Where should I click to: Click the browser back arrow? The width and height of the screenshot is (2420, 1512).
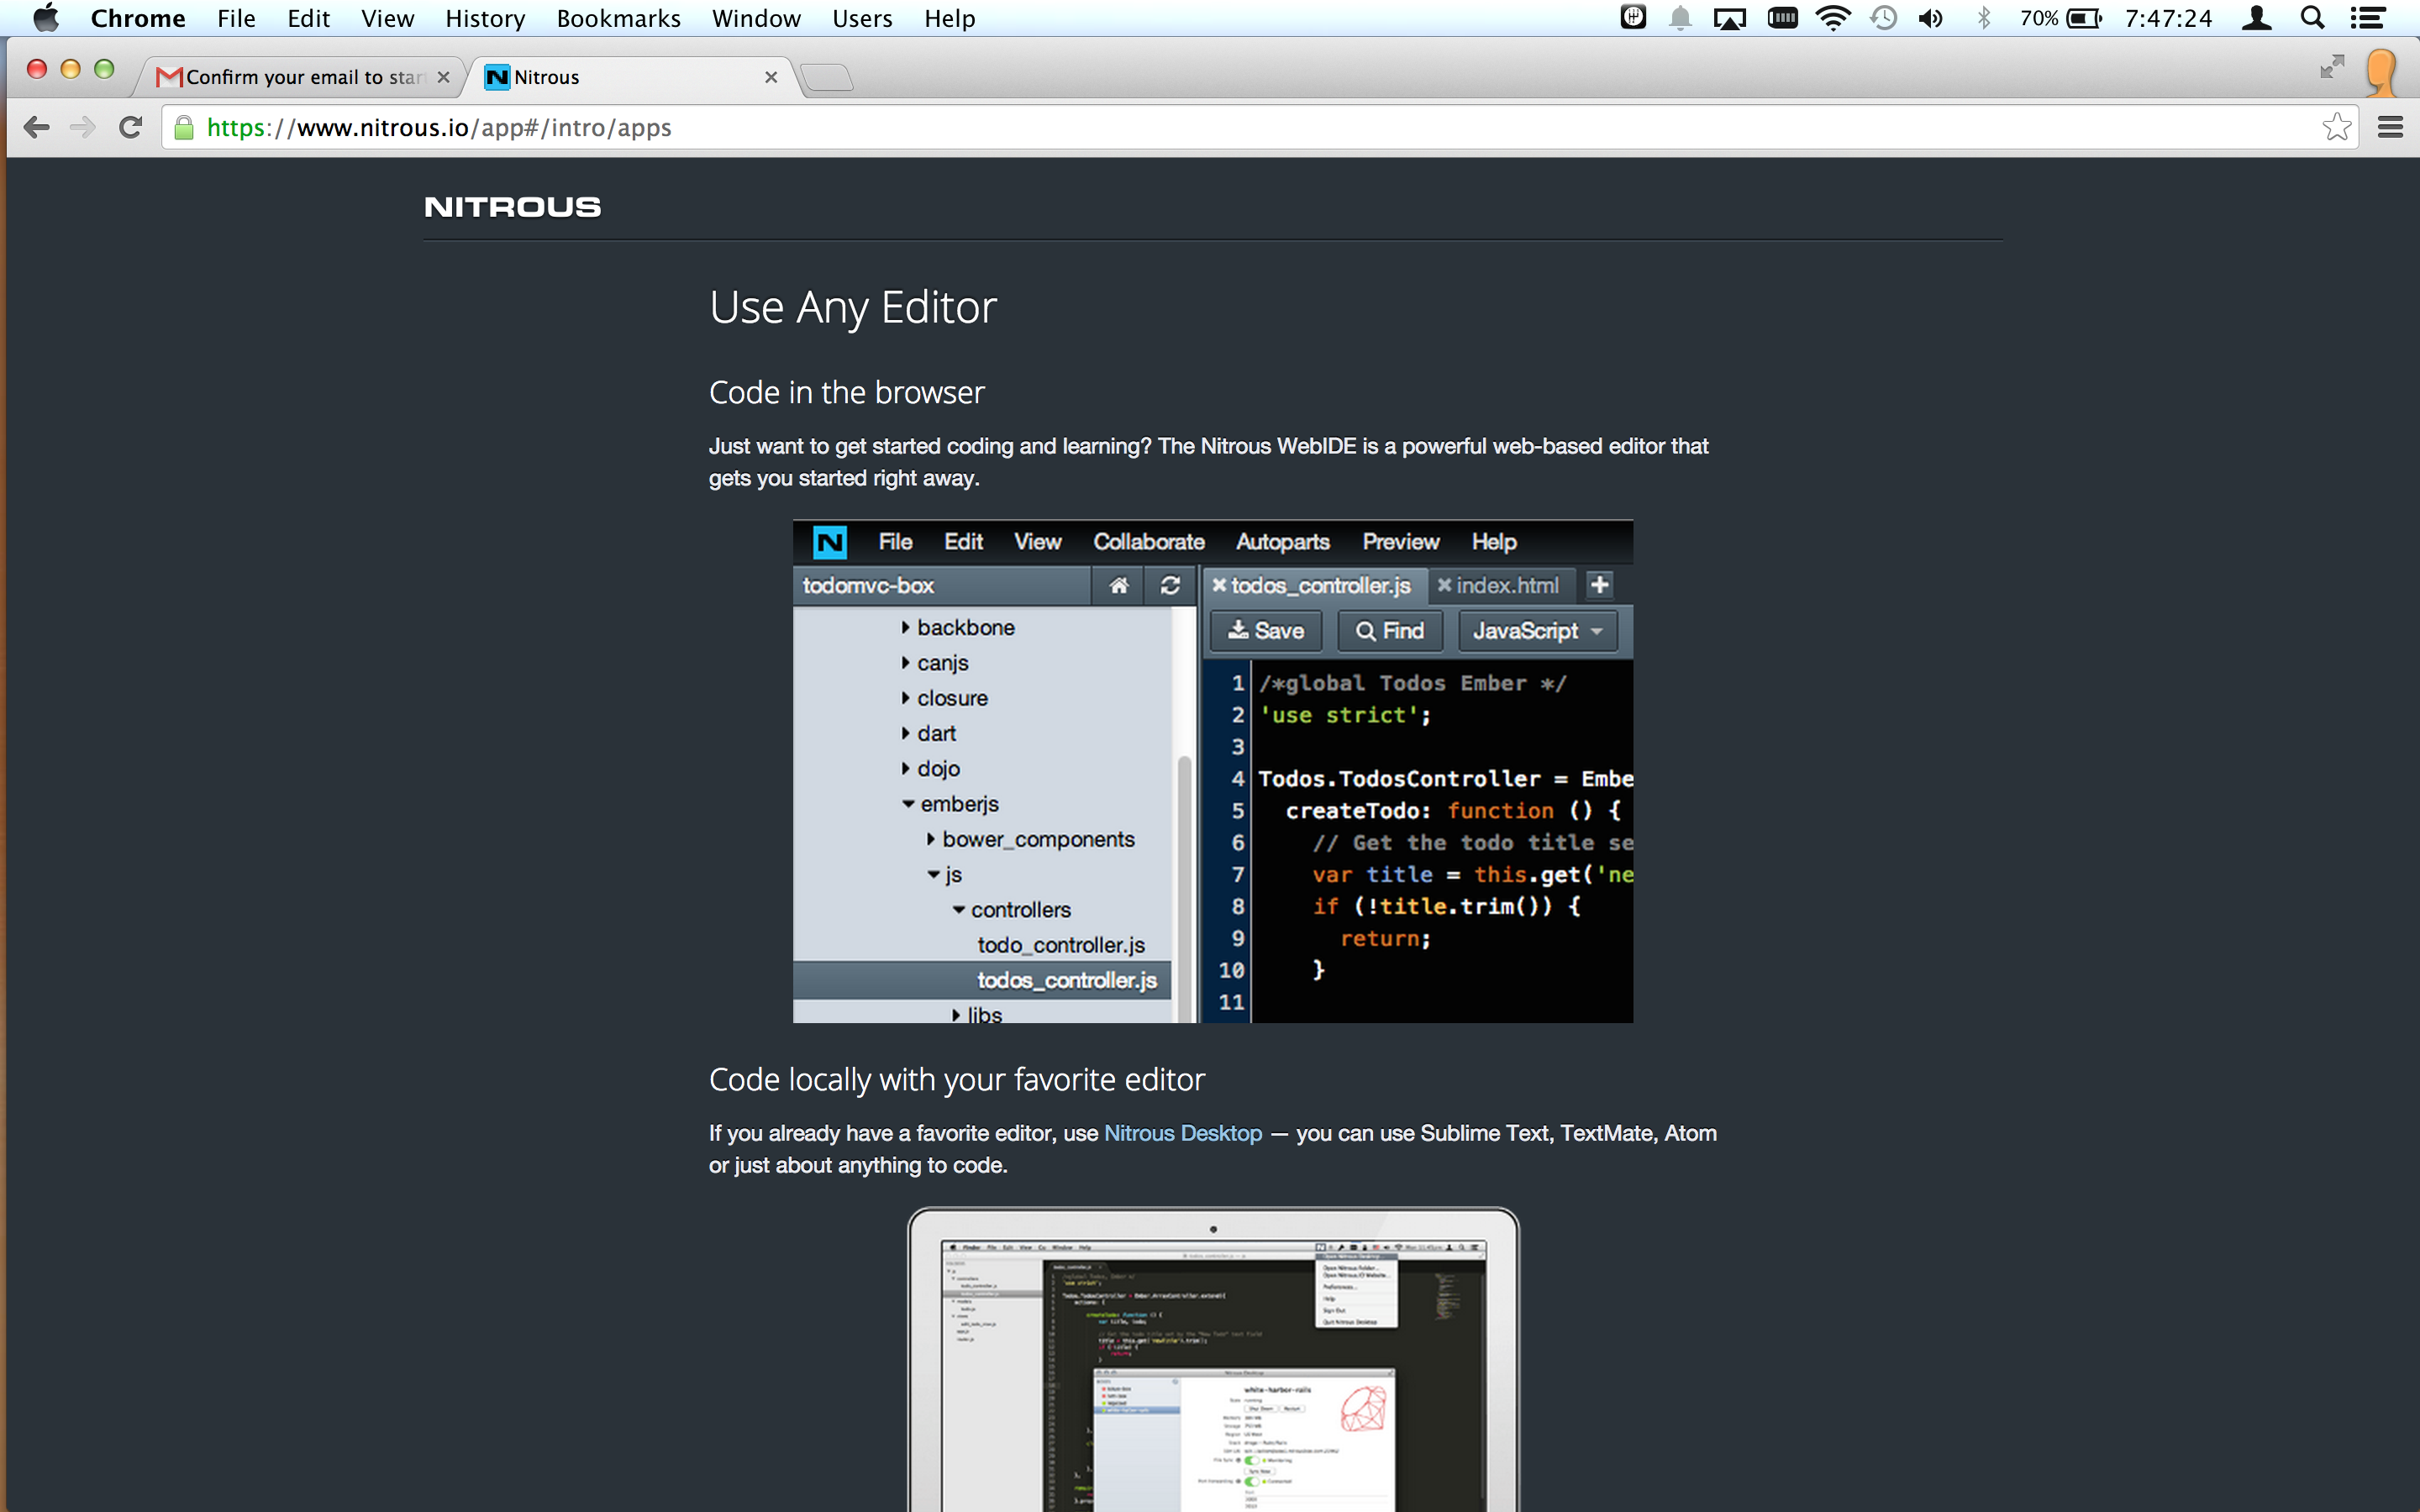tap(37, 127)
